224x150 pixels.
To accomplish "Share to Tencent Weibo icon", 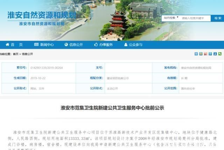I will (210, 54).
